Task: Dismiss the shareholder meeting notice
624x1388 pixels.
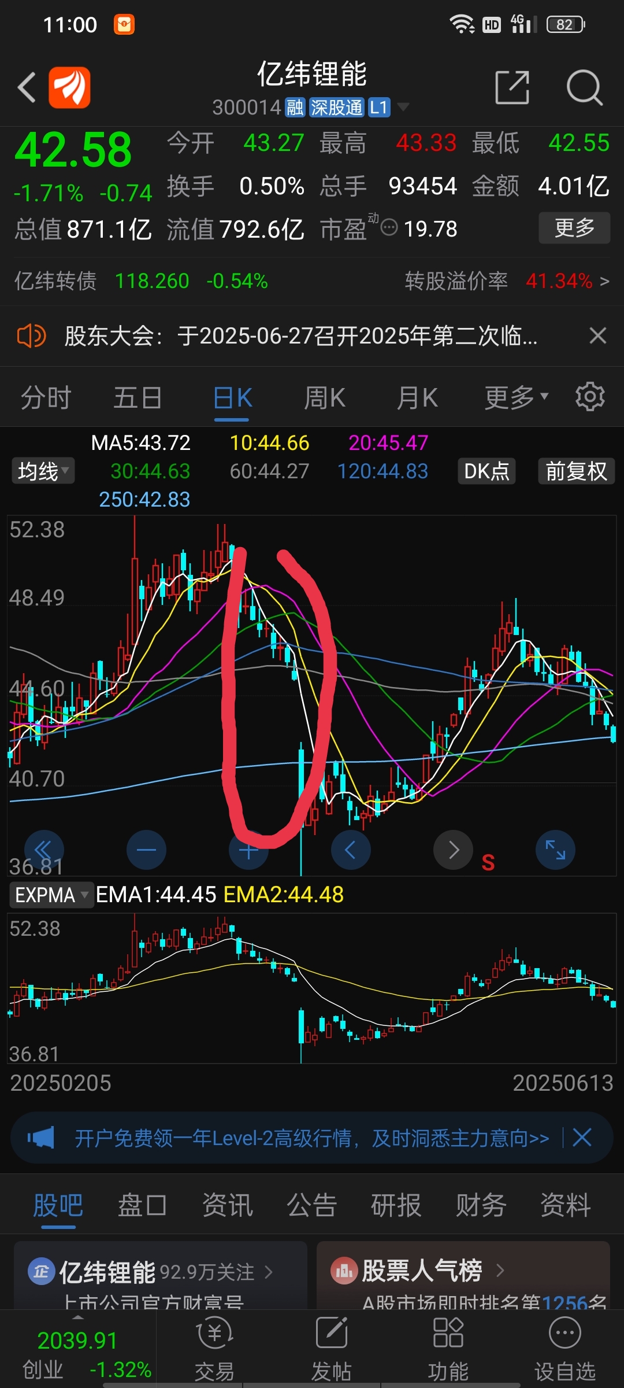Action: 598,335
